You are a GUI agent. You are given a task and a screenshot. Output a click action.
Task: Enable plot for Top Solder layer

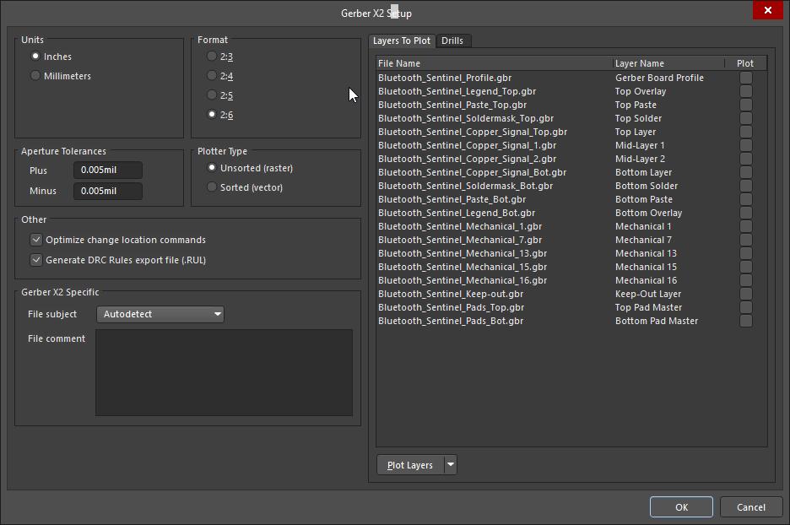click(x=745, y=118)
